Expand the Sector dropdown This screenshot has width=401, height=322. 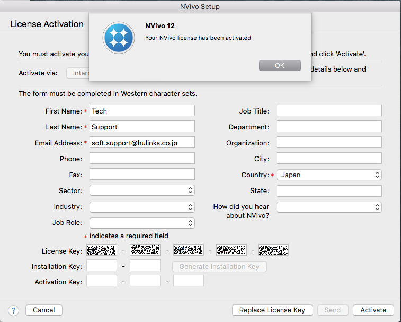tap(142, 190)
